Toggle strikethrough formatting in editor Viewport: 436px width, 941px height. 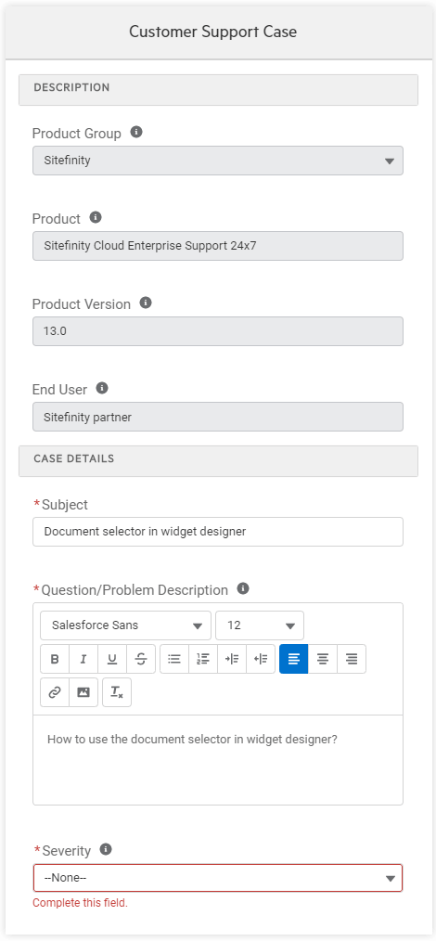coord(141,659)
